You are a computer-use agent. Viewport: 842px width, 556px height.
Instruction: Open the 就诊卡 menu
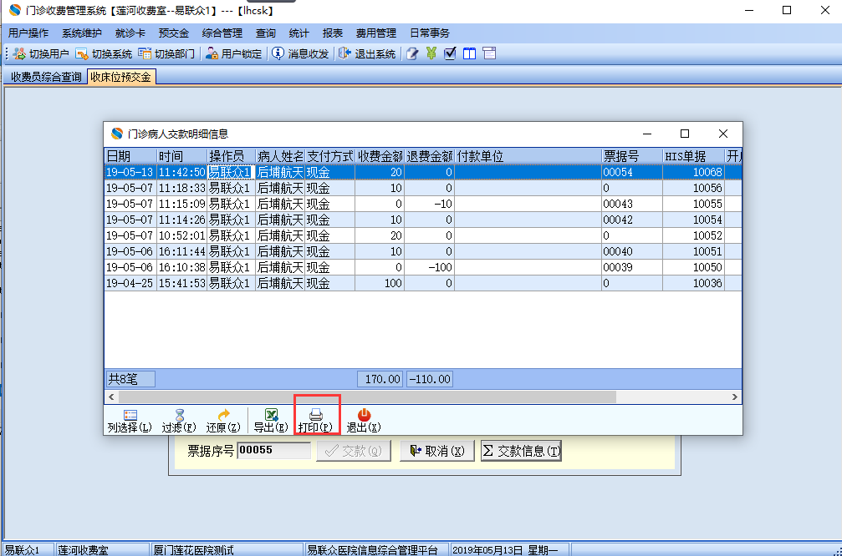coord(130,33)
